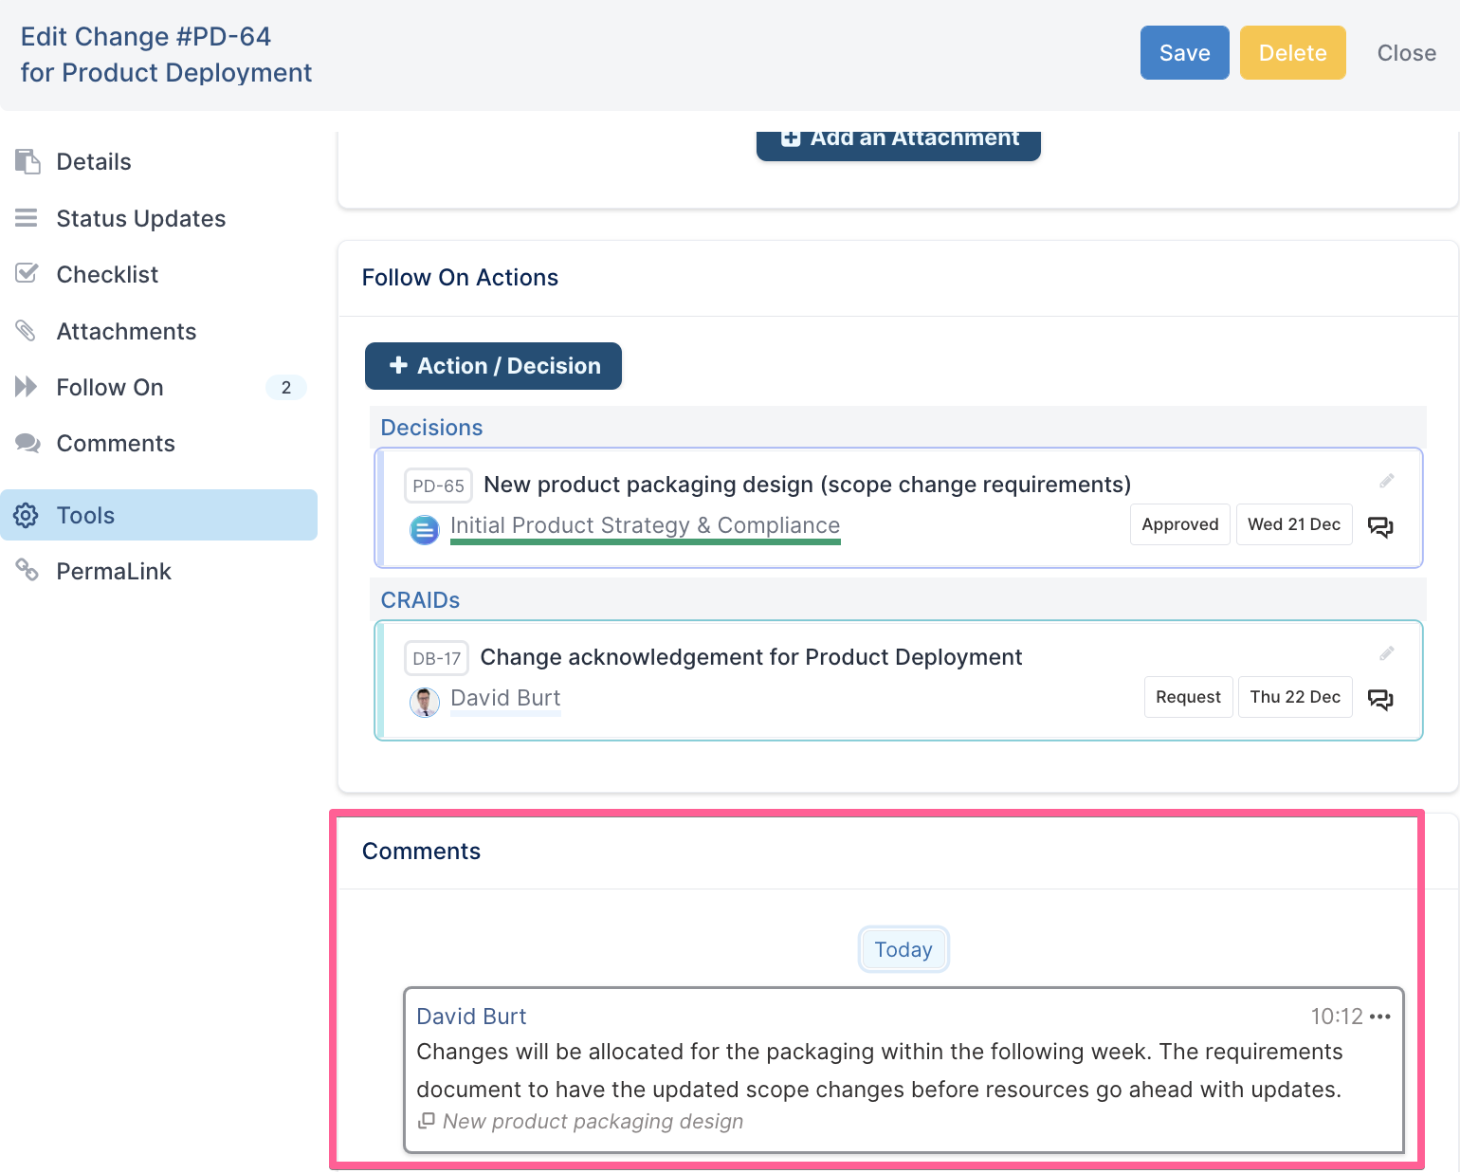
Task: Click the Wed 21 Dec date field
Action: tap(1293, 524)
